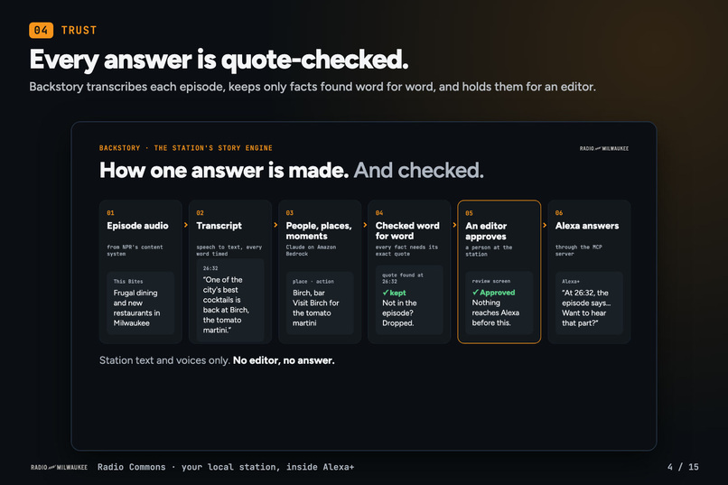This screenshot has width=728, height=485.
Task: Click the orange 04 section badge
Action: click(41, 30)
